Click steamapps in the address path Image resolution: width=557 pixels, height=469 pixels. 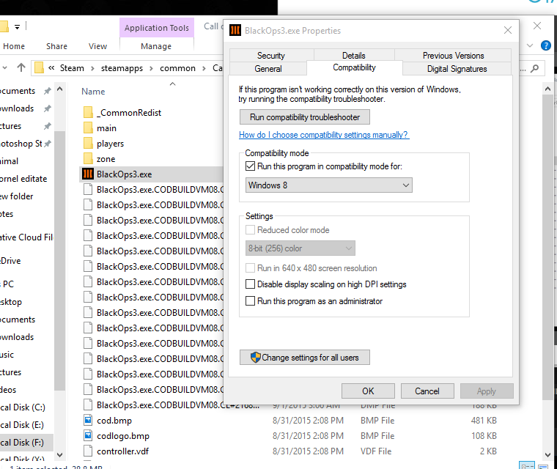(x=122, y=68)
